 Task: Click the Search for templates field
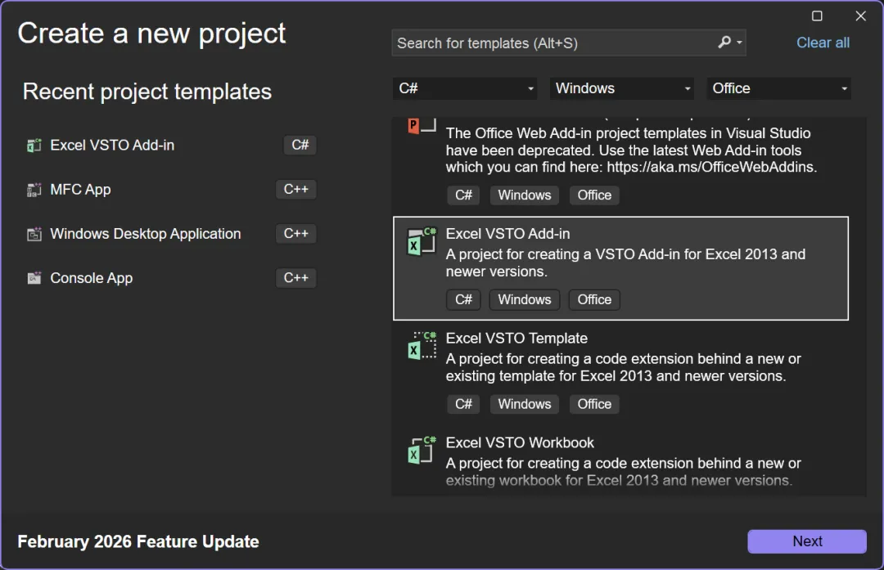(552, 43)
